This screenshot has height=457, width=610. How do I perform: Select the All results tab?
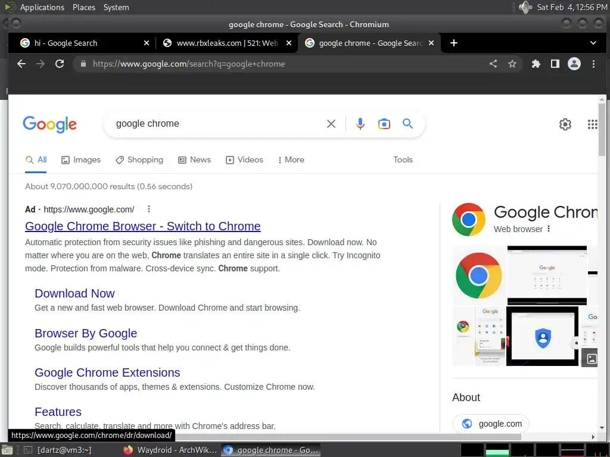[x=36, y=159]
